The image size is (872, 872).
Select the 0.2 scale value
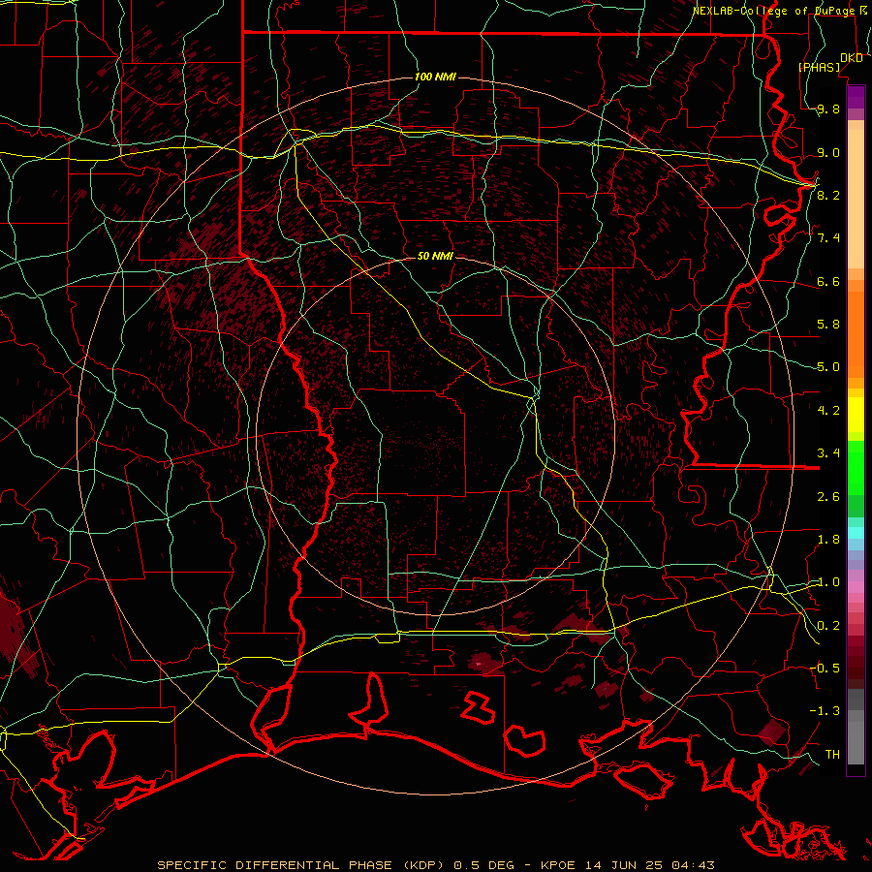828,626
